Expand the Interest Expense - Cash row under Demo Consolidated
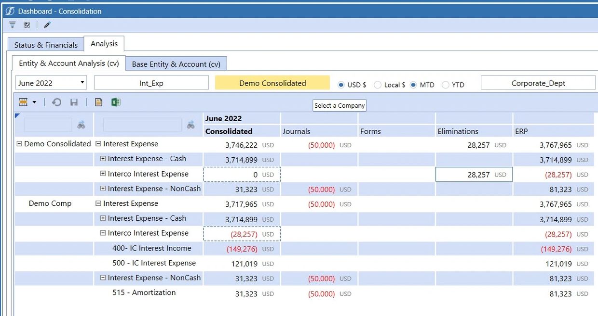Viewport: 598px width, 316px height. pyautogui.click(x=103, y=159)
